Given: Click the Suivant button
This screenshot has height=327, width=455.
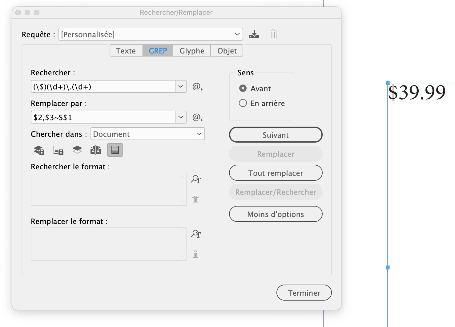Looking at the screenshot, I should pyautogui.click(x=276, y=135).
